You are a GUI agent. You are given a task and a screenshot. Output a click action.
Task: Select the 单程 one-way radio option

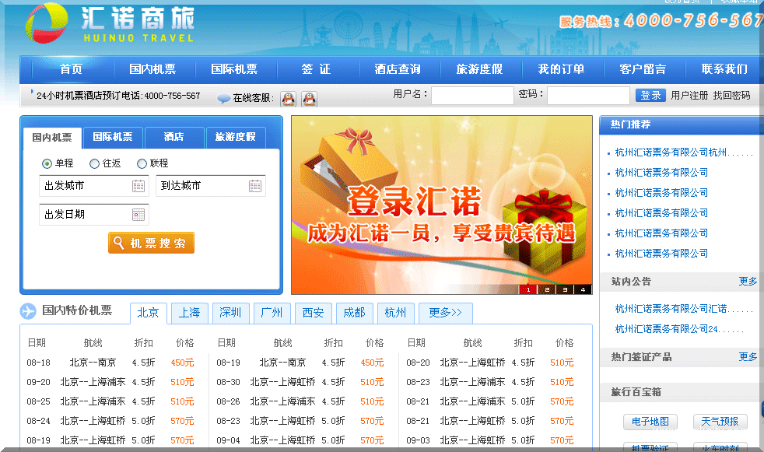tap(47, 163)
